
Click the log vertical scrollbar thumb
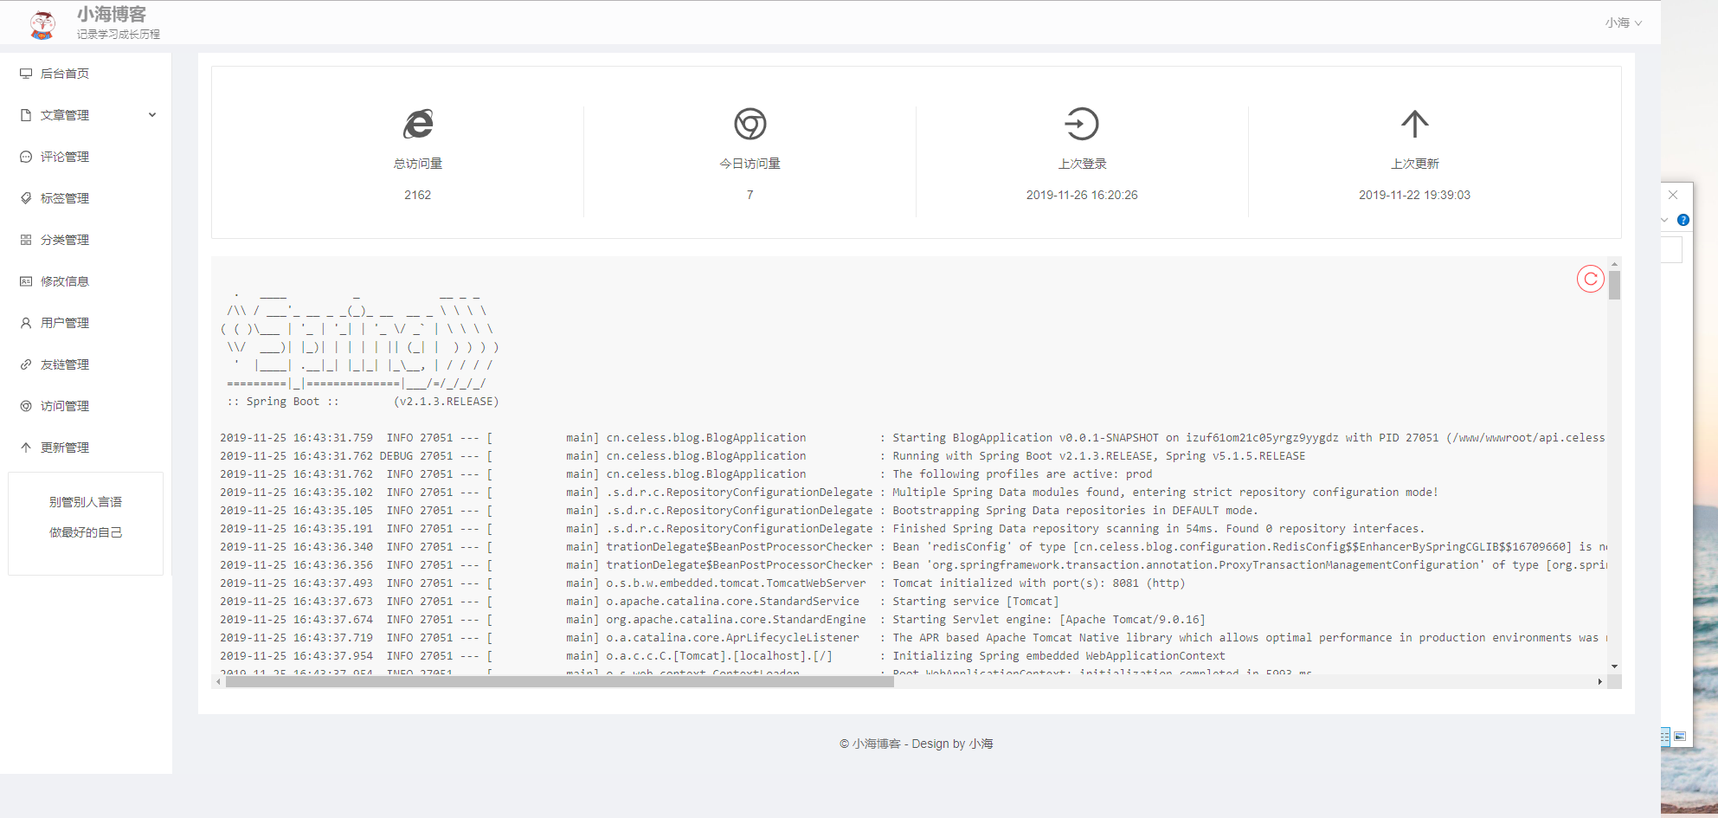1614,285
